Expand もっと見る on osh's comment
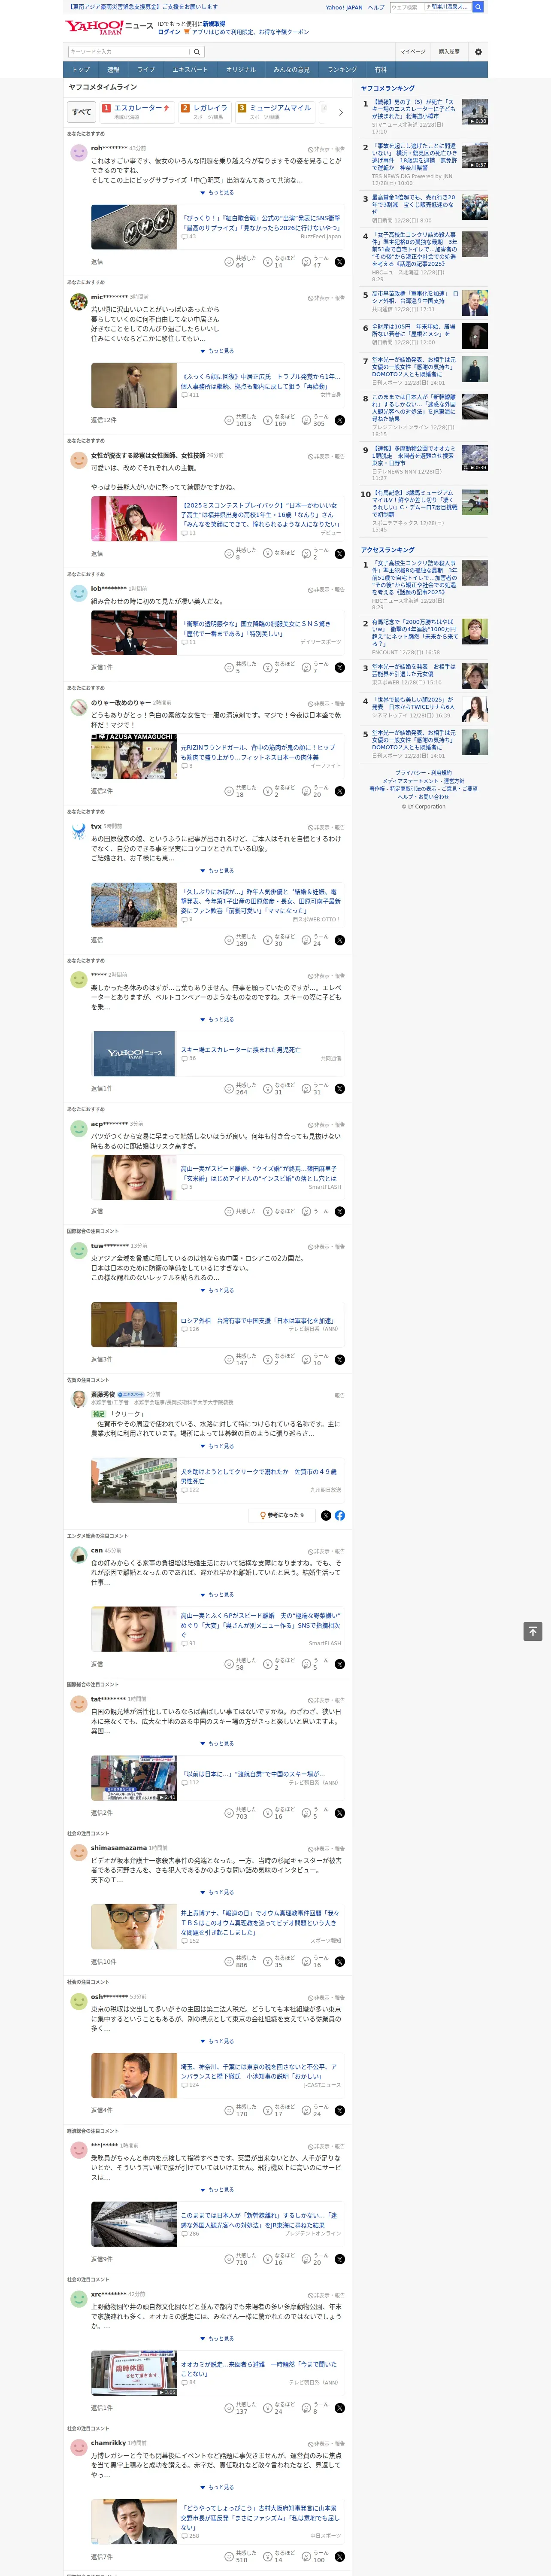This screenshot has height=2576, width=551. pos(218,2041)
